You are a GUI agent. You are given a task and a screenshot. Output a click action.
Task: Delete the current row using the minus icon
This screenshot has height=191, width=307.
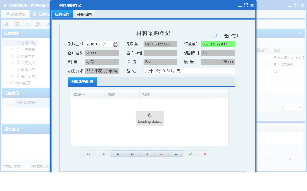pyautogui.click(x=161, y=154)
